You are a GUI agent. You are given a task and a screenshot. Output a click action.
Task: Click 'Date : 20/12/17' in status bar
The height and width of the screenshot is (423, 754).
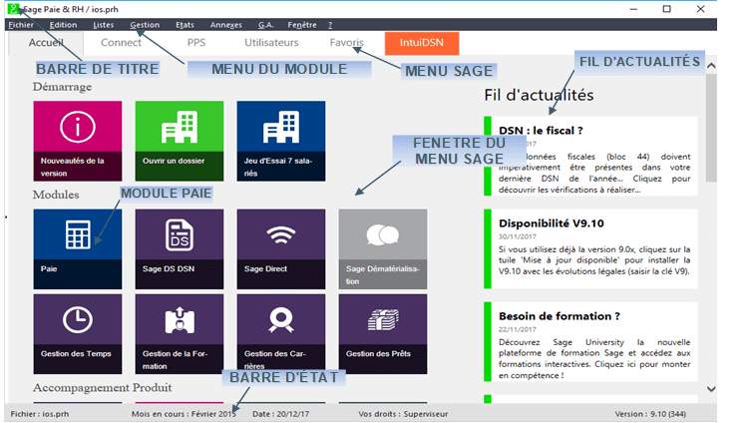pos(281,414)
